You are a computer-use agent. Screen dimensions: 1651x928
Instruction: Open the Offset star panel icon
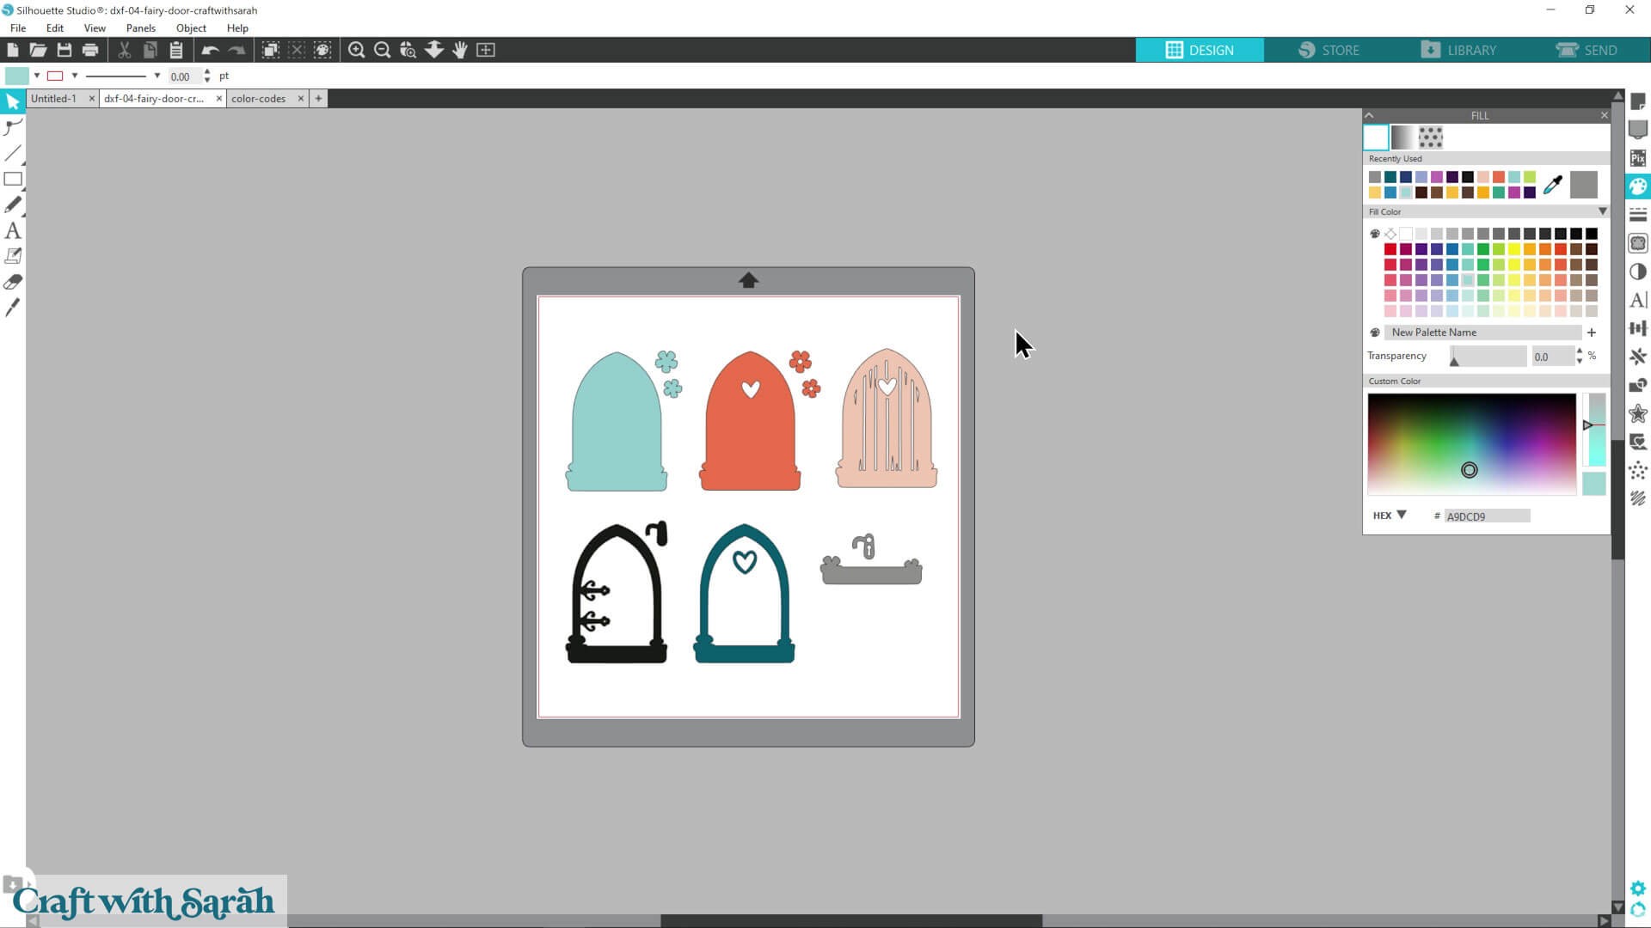click(1637, 414)
